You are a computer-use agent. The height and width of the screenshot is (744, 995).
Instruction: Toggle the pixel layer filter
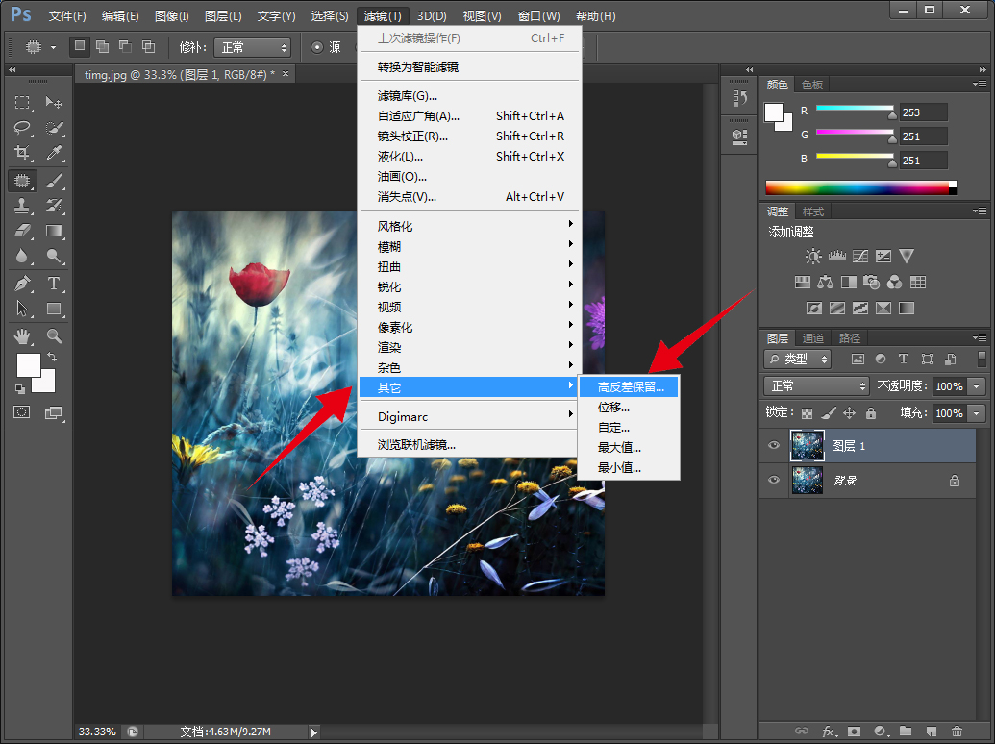pos(858,360)
